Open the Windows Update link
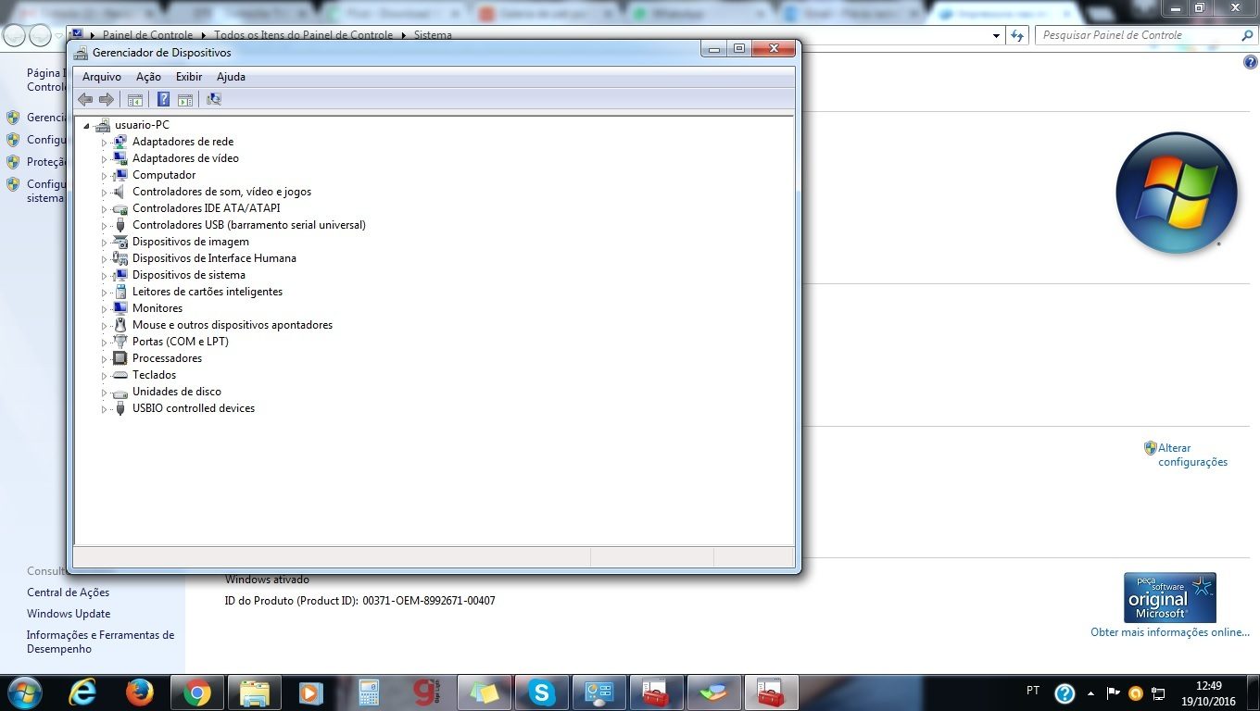This screenshot has height=711, width=1260. [69, 614]
